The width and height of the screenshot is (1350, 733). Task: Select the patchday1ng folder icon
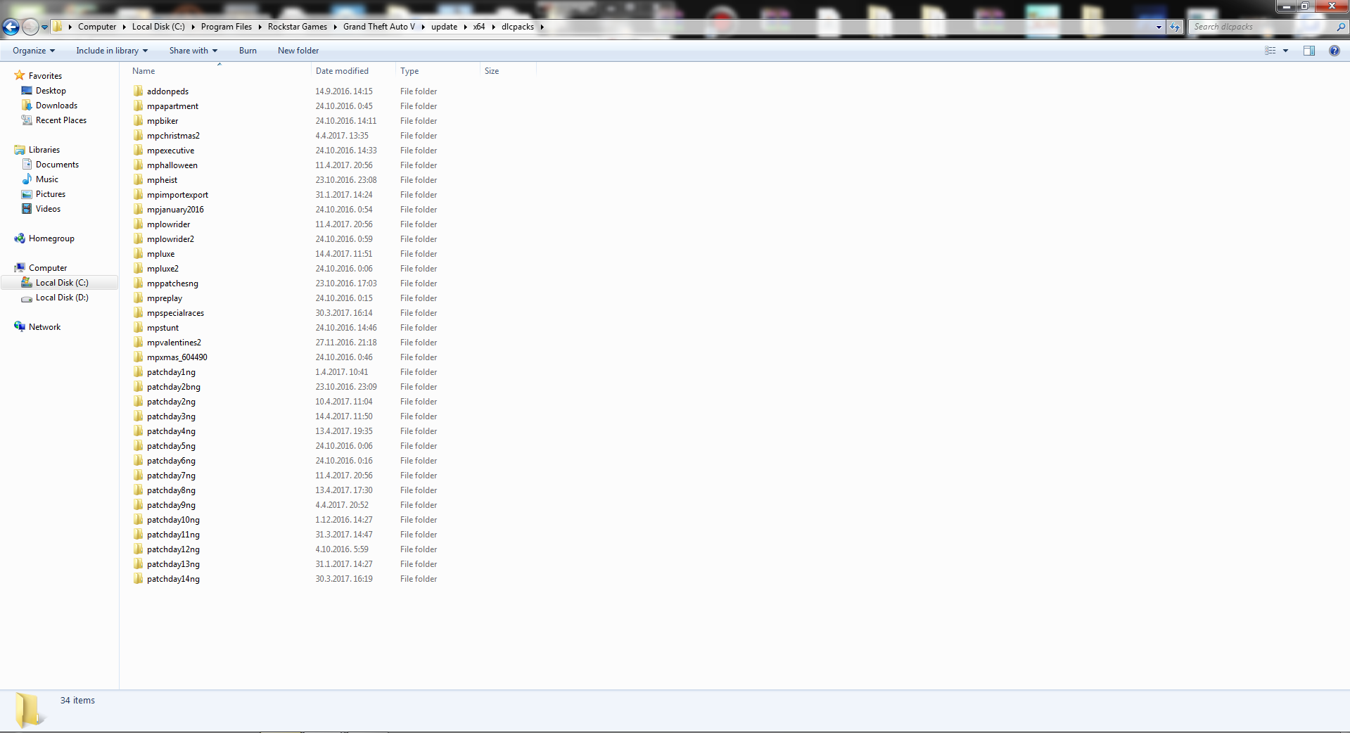tap(138, 372)
